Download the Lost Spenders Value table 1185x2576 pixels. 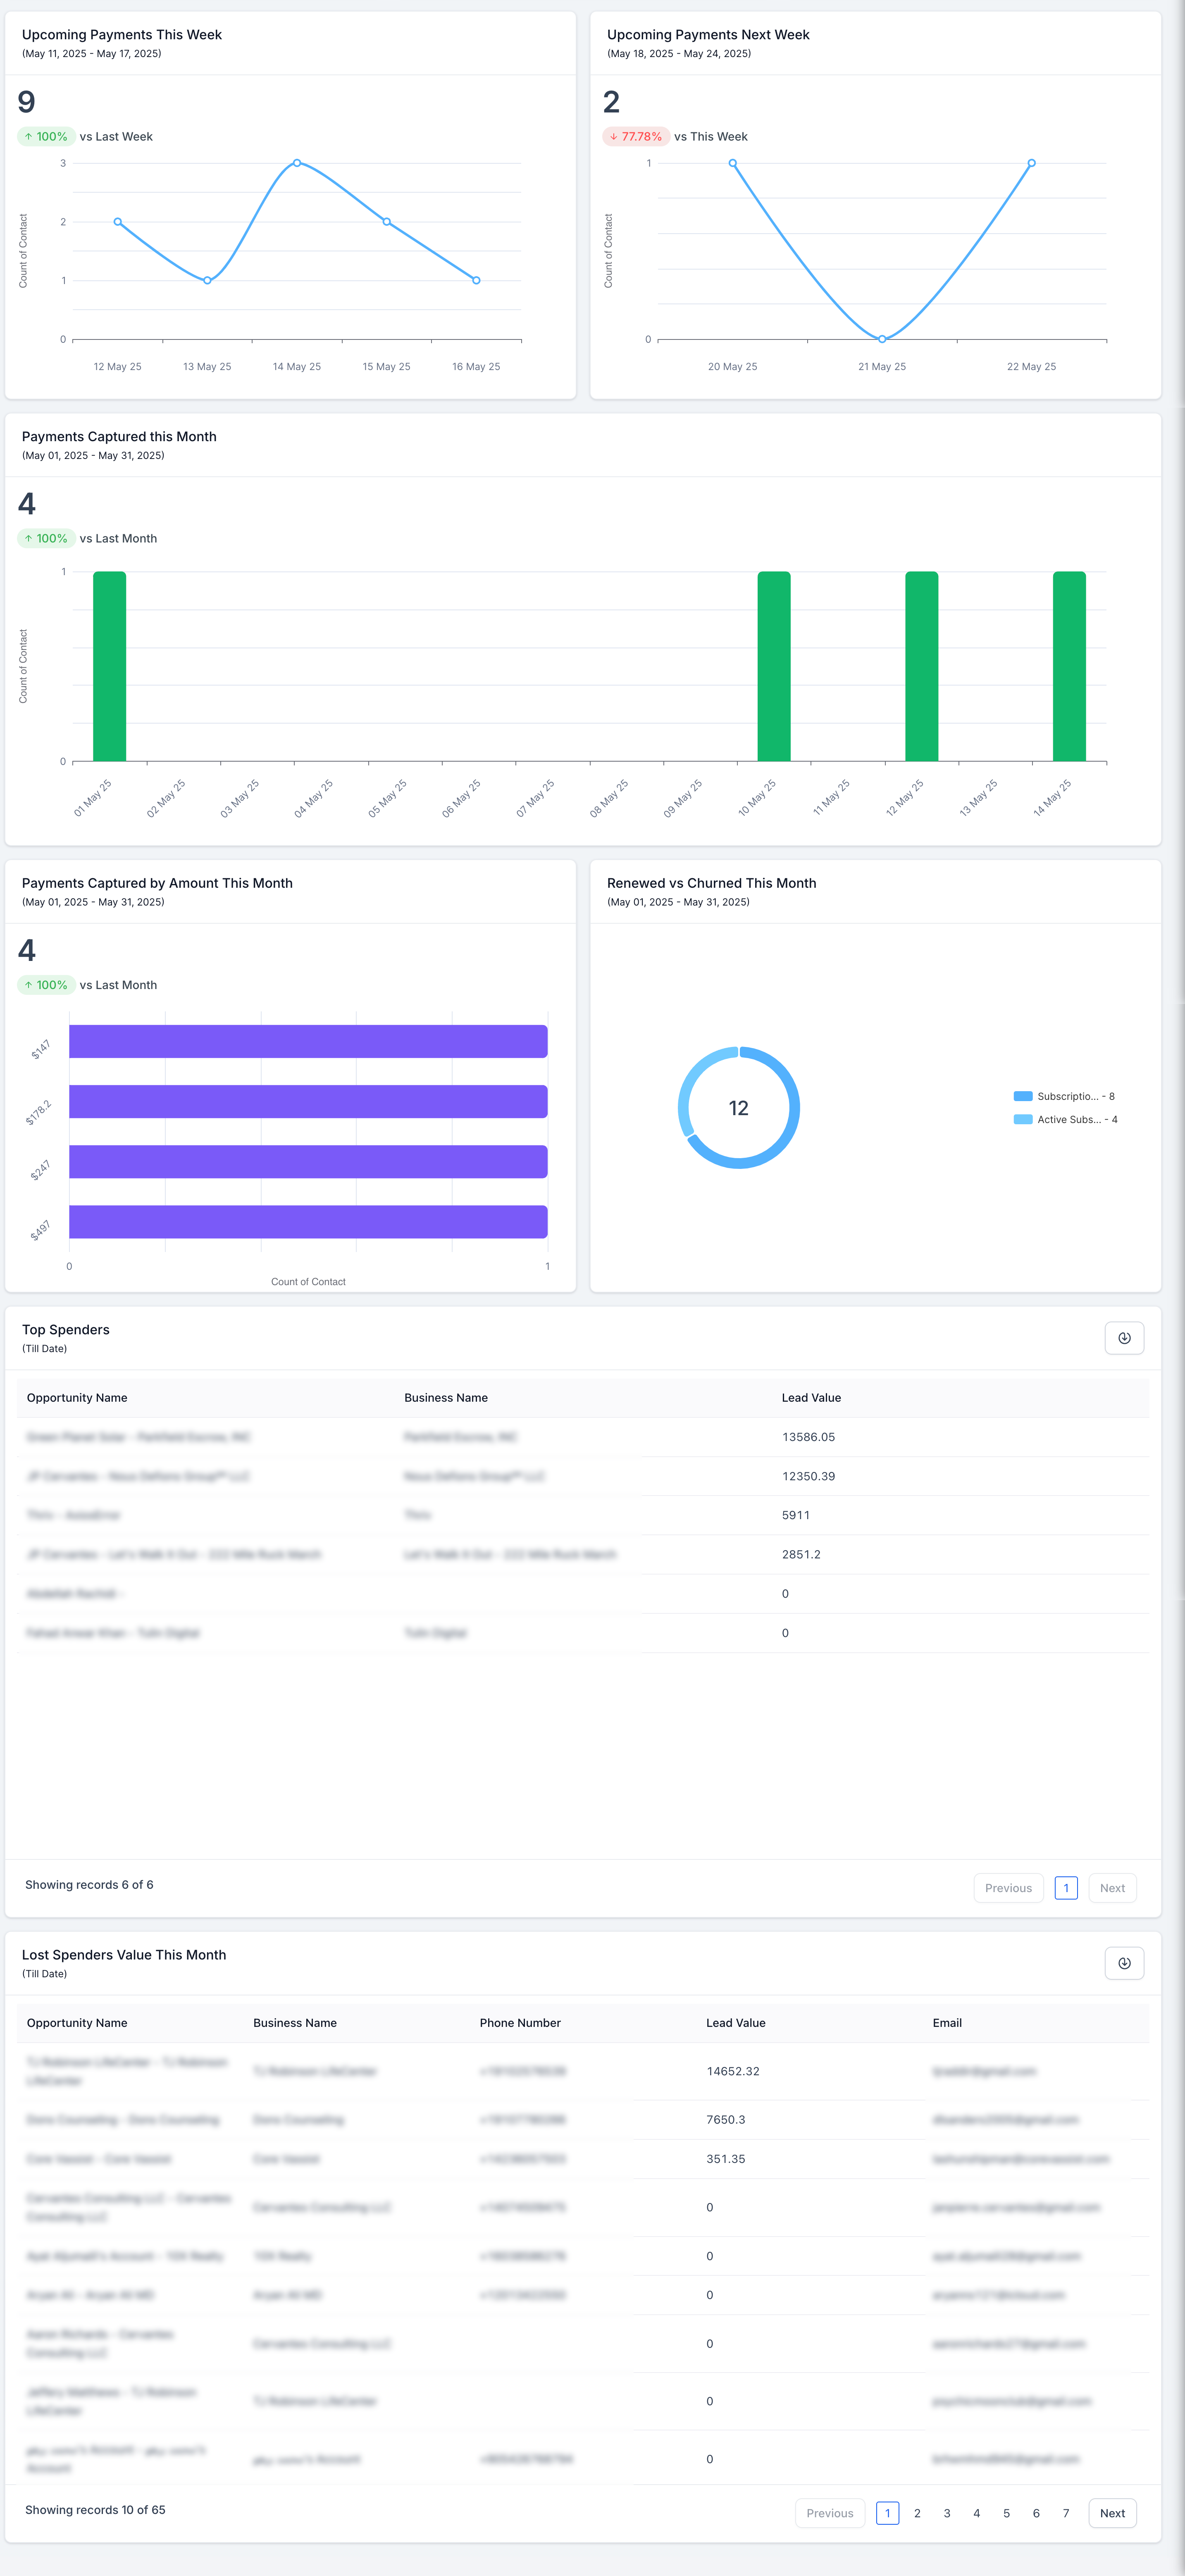click(x=1124, y=1963)
